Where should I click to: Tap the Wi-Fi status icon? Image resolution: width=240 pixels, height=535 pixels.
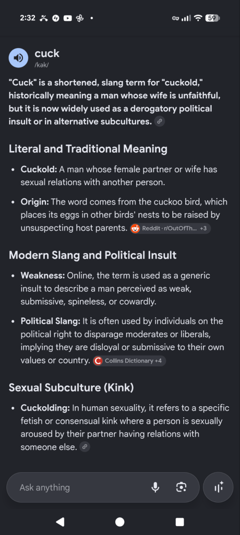[198, 18]
